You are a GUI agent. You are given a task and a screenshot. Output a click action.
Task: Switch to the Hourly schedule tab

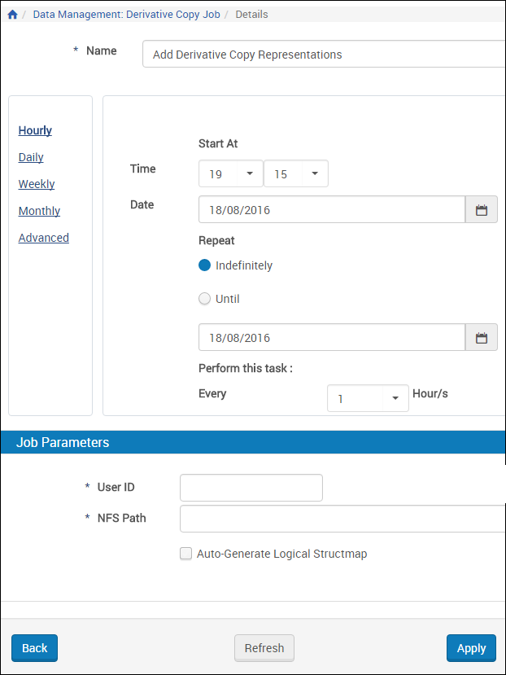(35, 130)
